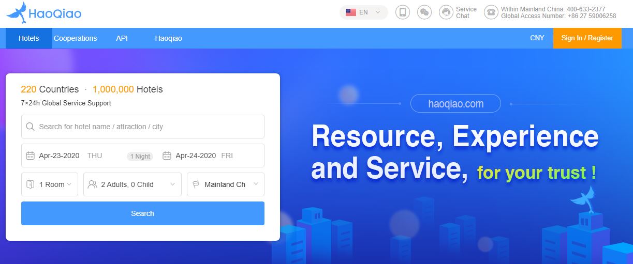The width and height of the screenshot is (633, 264).
Task: Open the Haoqiao menu item
Action: 168,38
